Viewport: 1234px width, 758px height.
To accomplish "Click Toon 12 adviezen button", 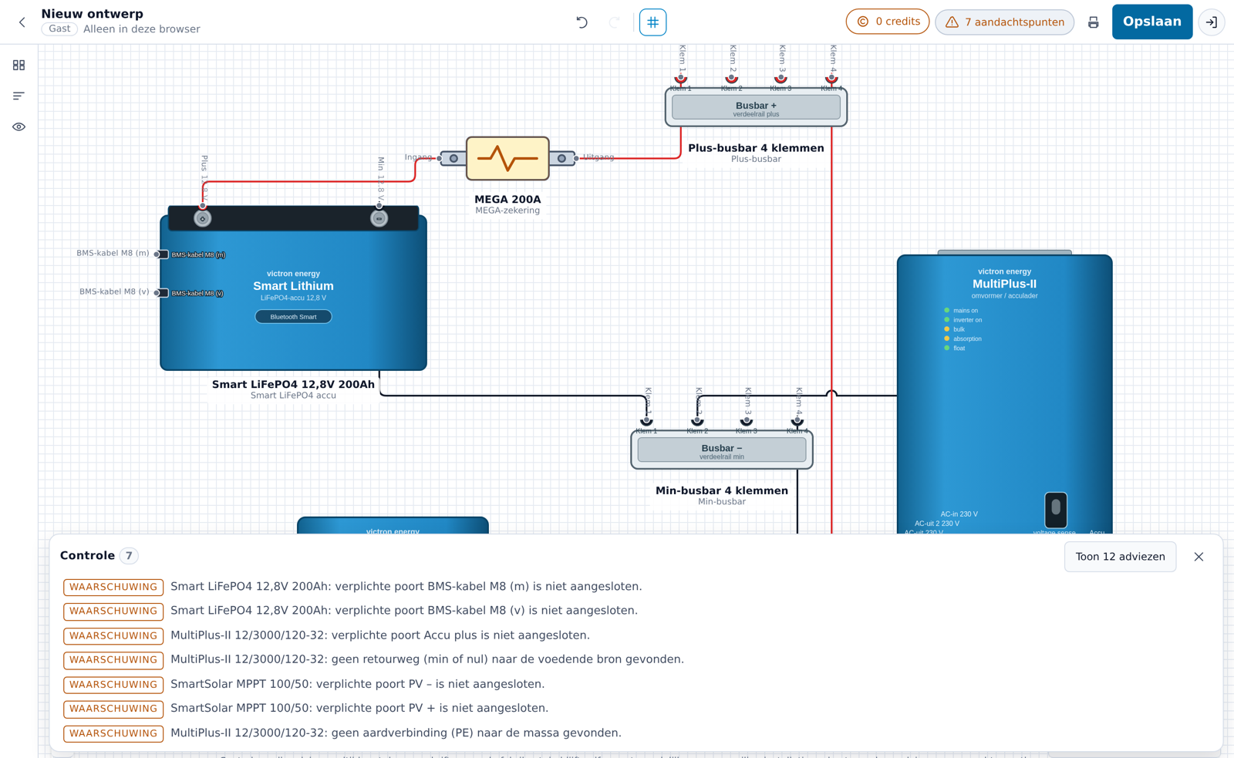I will pyautogui.click(x=1120, y=557).
